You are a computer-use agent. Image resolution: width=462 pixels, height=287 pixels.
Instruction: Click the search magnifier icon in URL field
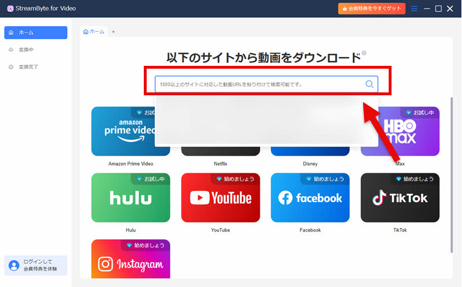tap(369, 84)
